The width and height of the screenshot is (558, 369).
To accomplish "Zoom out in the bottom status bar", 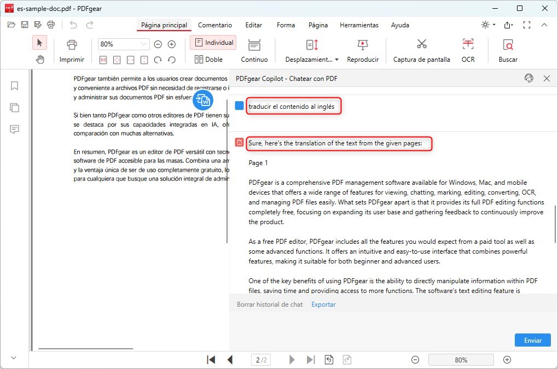I will pos(415,360).
